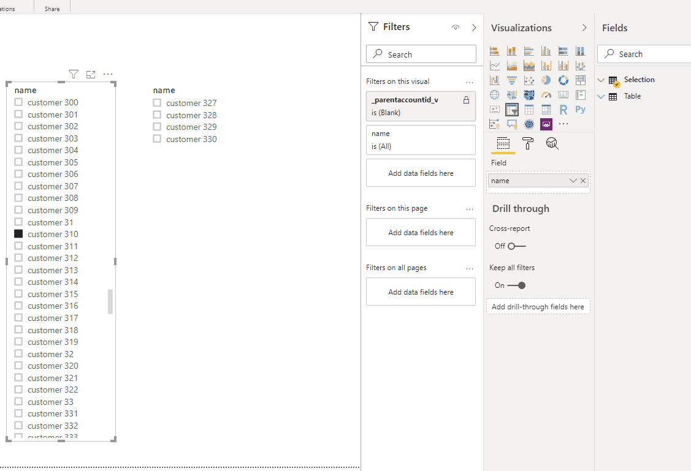691x471 pixels.
Task: Turn off the Keep all filters toggle
Action: 516,285
